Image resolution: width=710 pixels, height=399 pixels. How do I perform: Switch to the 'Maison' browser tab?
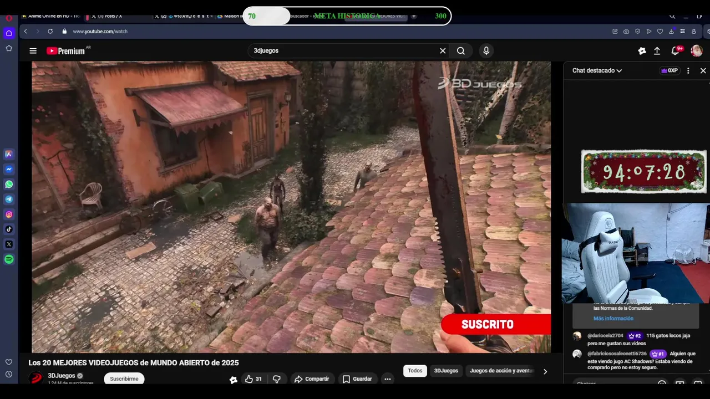[x=229, y=16]
